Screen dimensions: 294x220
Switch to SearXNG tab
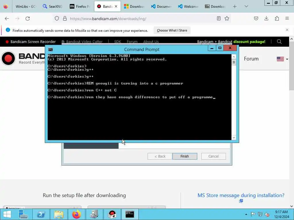[52, 6]
